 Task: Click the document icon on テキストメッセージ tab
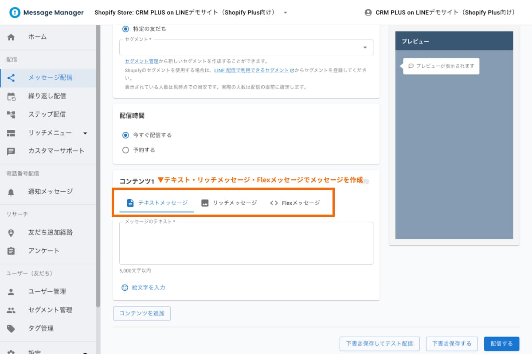[x=130, y=203]
